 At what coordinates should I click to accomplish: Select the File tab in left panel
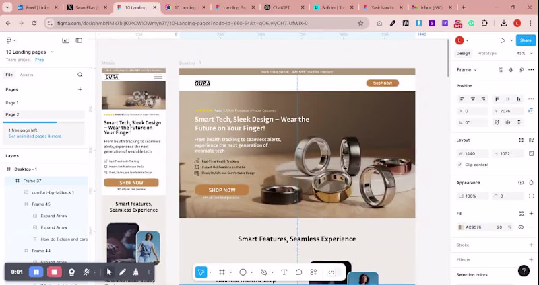click(9, 75)
